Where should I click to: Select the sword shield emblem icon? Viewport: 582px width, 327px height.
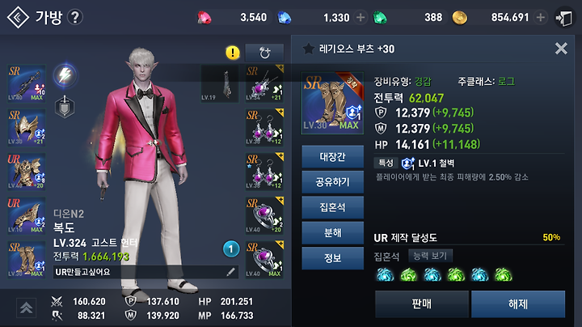pyautogui.click(x=65, y=107)
